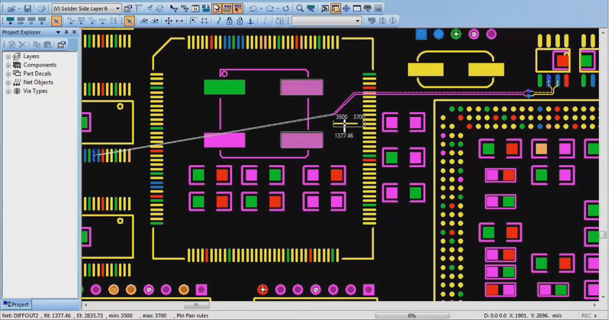Select Via Types in Project Explorer

tap(35, 91)
